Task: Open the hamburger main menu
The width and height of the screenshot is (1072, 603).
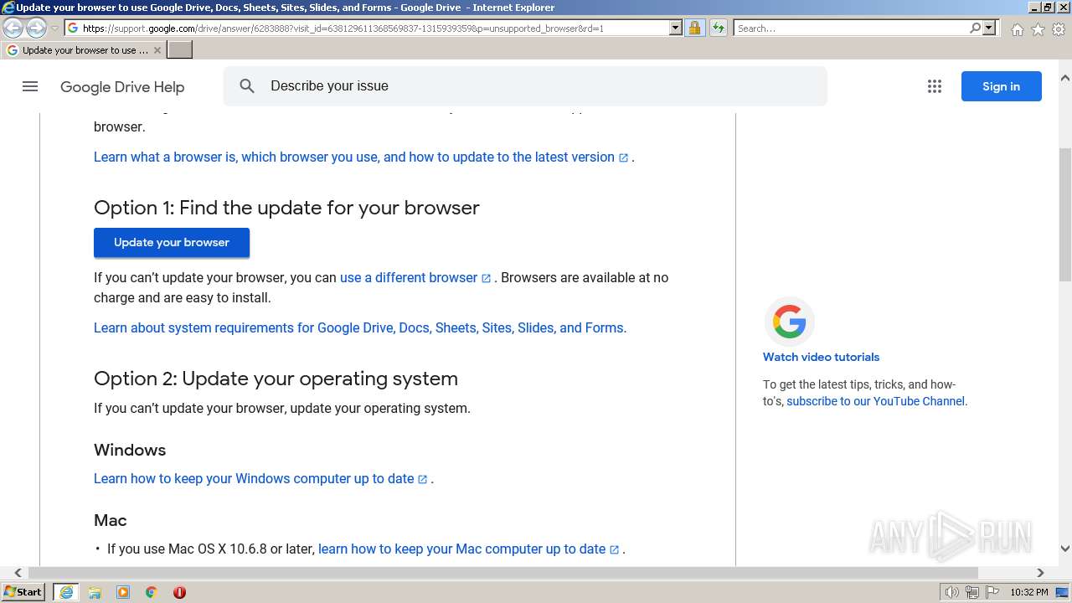Action: click(30, 86)
